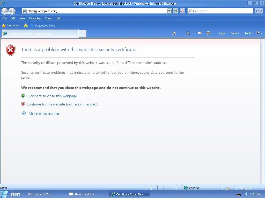
Task: Click the More information link text
Action: coord(44,114)
